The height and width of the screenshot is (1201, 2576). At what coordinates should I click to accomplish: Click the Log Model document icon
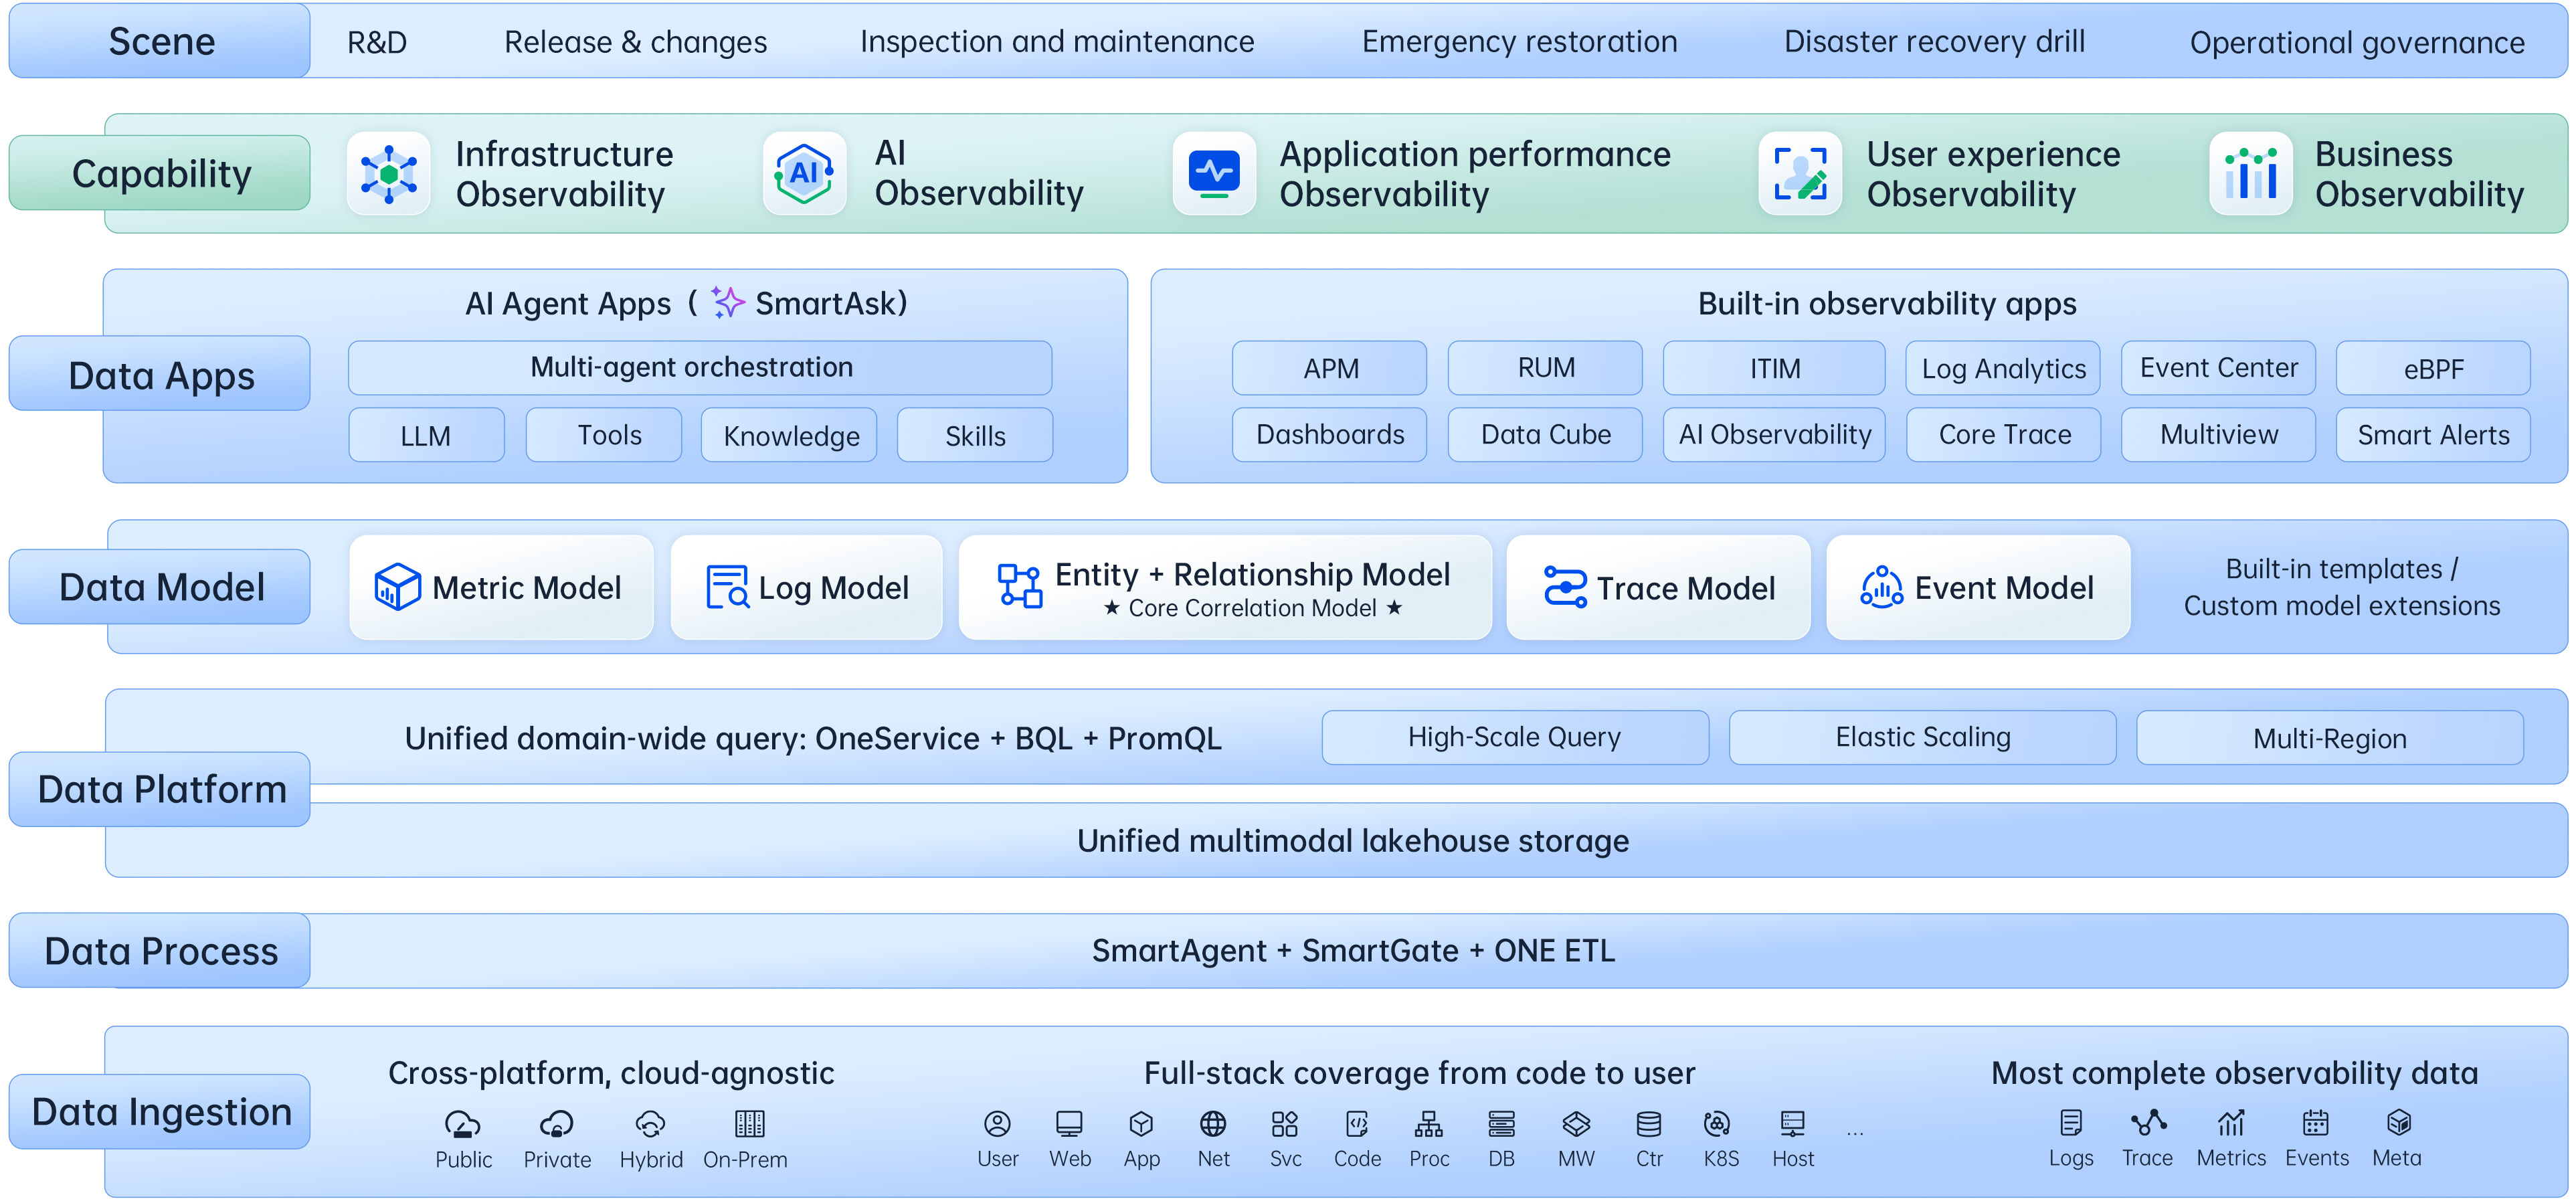point(727,587)
